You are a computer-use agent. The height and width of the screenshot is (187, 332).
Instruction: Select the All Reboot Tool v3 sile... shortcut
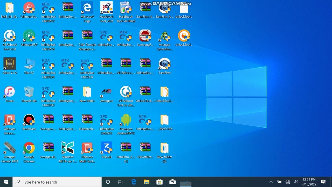126,92
